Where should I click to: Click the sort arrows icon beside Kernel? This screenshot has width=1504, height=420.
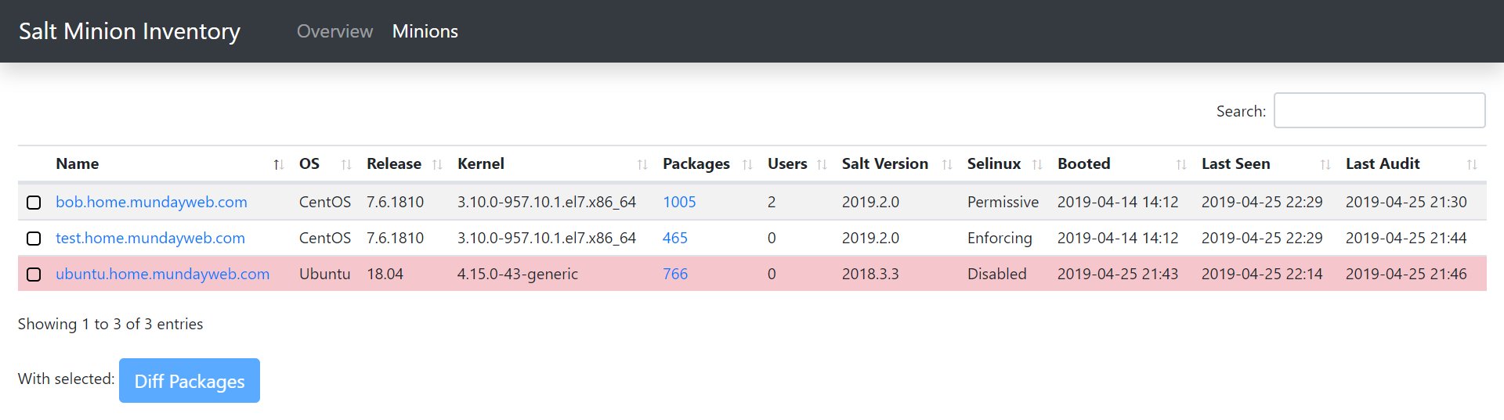click(642, 164)
